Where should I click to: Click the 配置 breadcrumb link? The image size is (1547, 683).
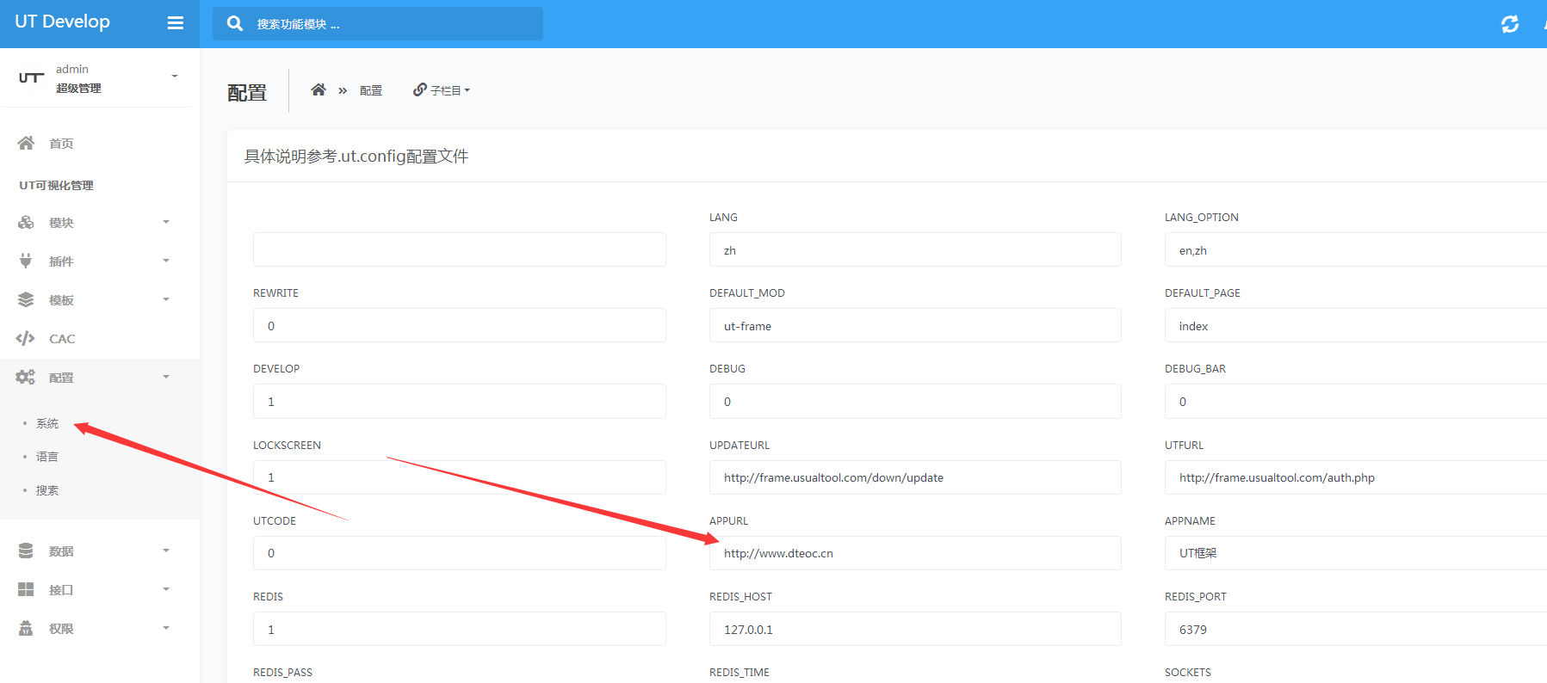(x=371, y=90)
